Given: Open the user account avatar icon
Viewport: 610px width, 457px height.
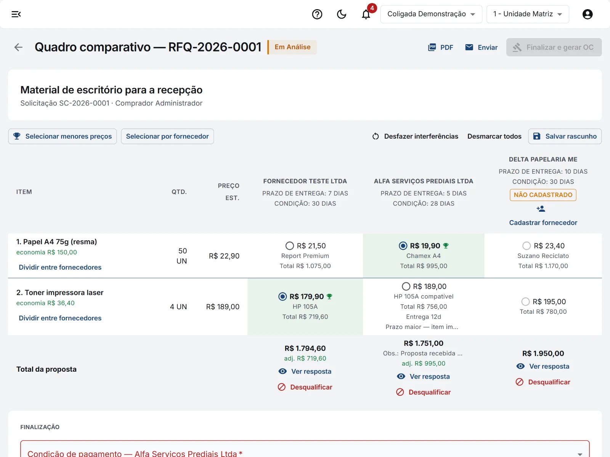Looking at the screenshot, I should (588, 14).
